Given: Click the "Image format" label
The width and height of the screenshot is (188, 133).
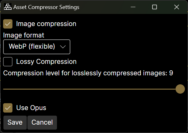Looking at the screenshot, I should [24, 35].
